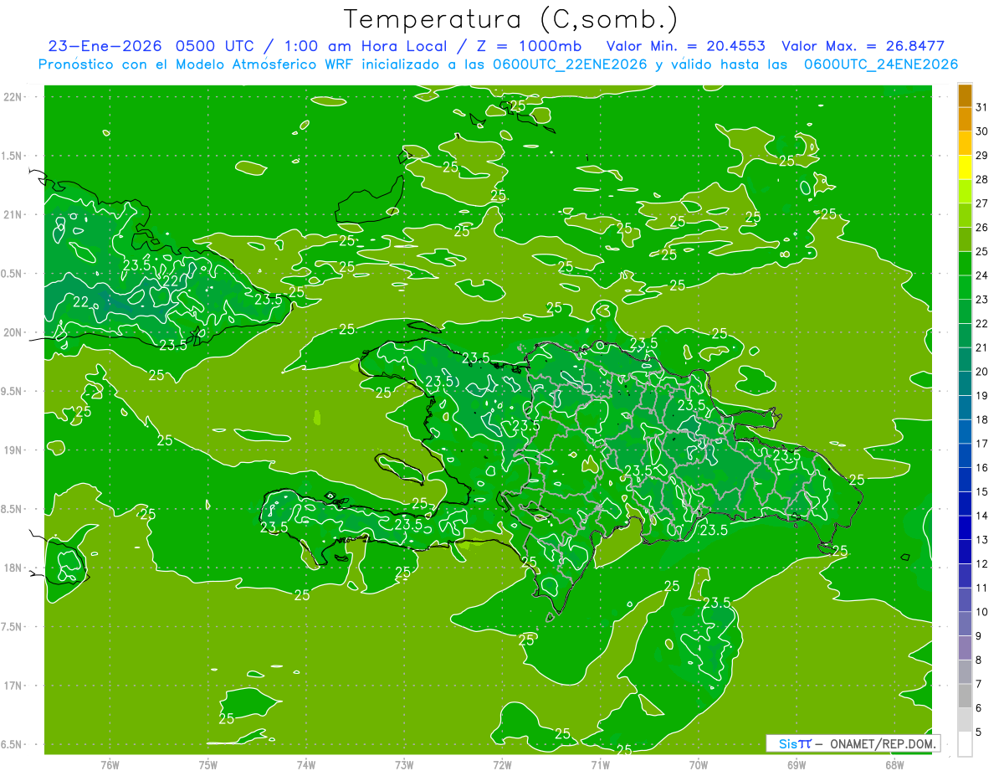Viewport: 1004px width, 776px height.
Task: Click the "Valor Min. = 20.4553" value
Action: [687, 47]
